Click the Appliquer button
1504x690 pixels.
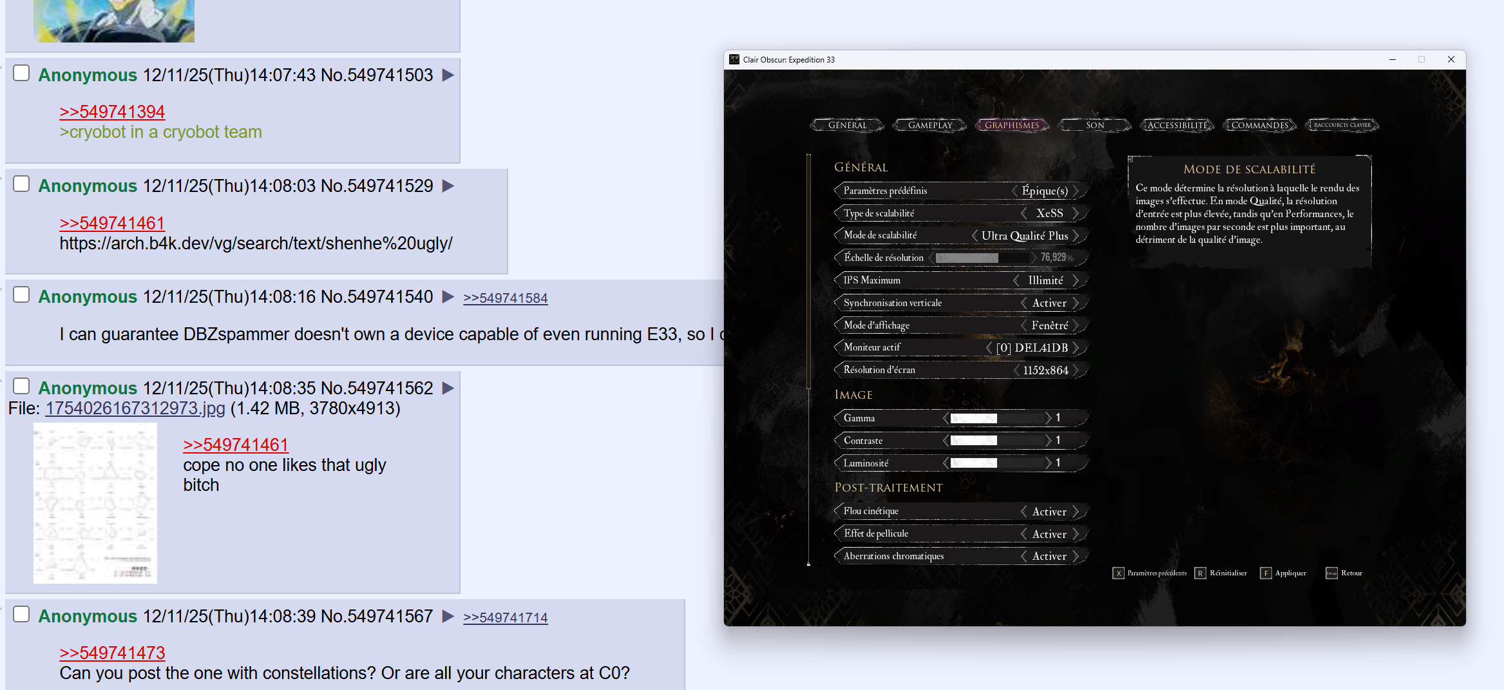point(1283,573)
